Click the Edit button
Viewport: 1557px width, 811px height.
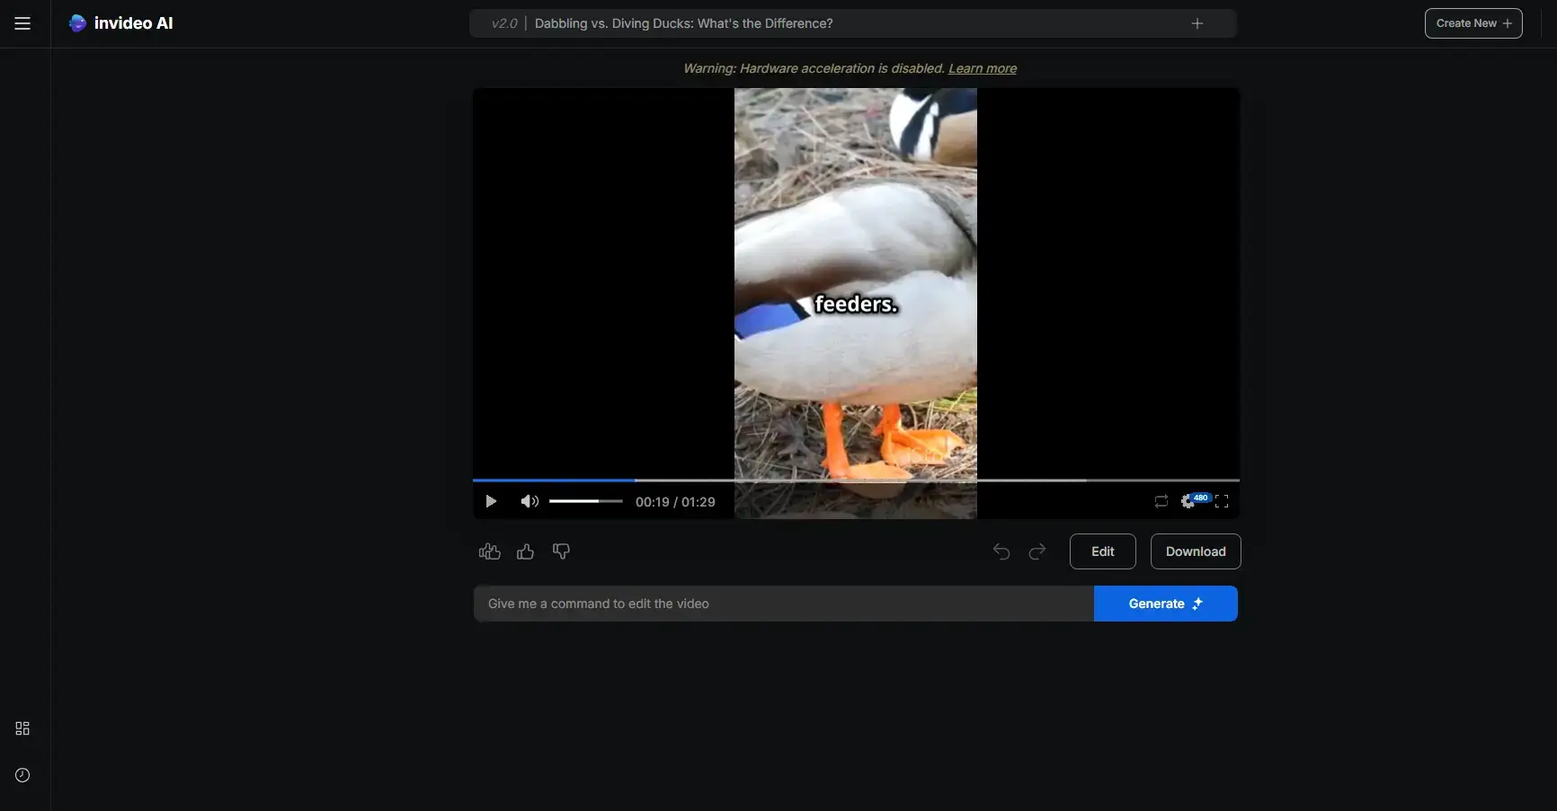1102,551
